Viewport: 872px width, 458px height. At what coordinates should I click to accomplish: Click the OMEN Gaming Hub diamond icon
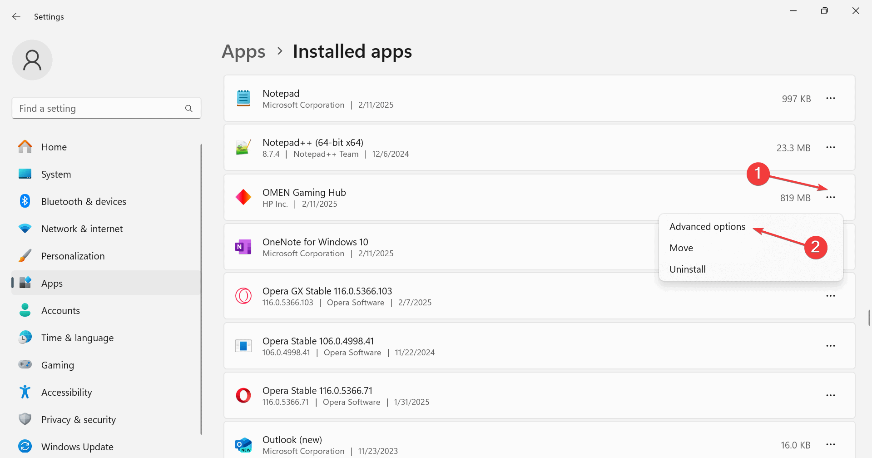click(x=243, y=197)
